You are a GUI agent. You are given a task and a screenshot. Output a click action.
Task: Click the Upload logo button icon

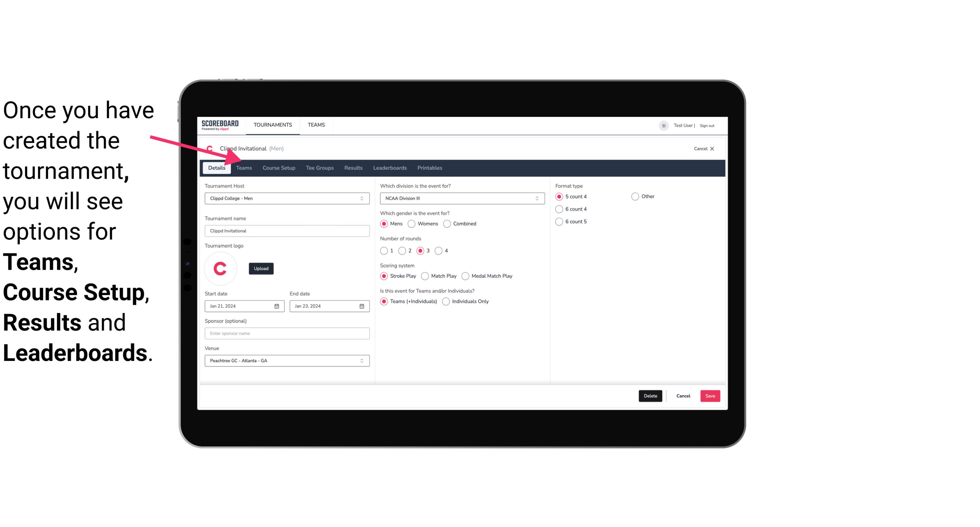tap(260, 268)
